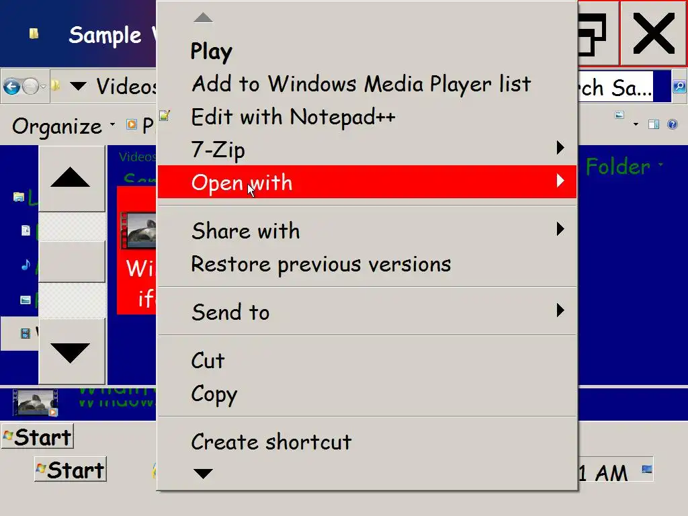Click the details pane video preview thumbnail

coord(36,402)
